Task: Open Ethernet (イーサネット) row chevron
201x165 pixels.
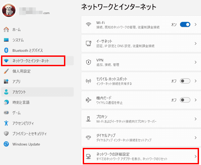Action: pos(196,43)
